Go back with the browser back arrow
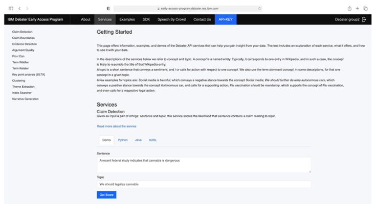The width and height of the screenshot is (375, 204). (x=19, y=9)
